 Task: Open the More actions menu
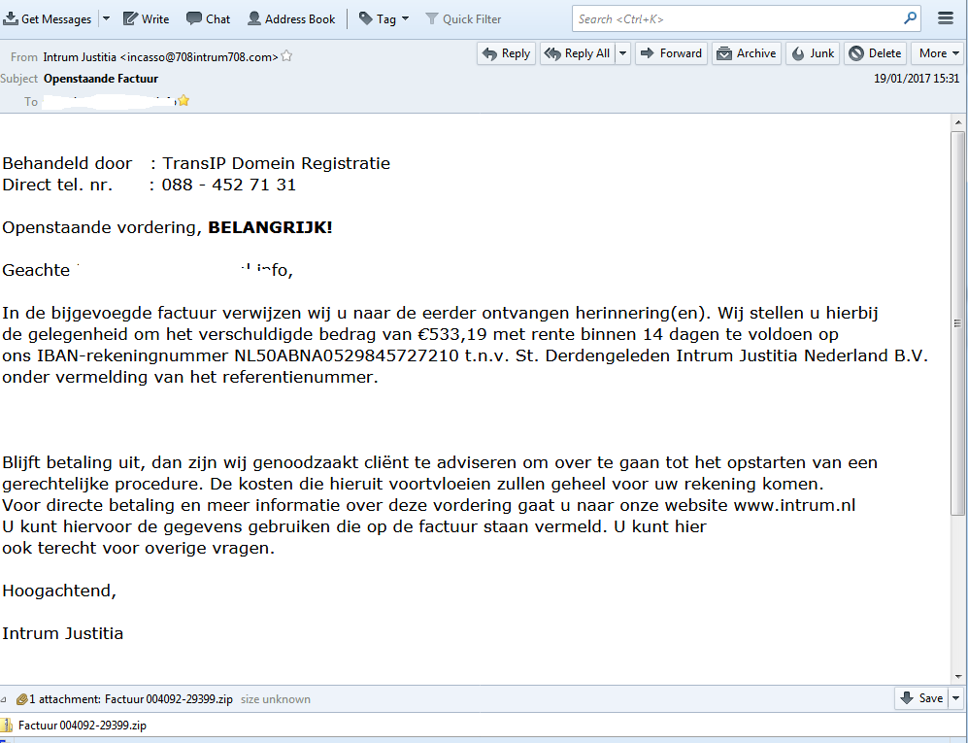coord(938,54)
